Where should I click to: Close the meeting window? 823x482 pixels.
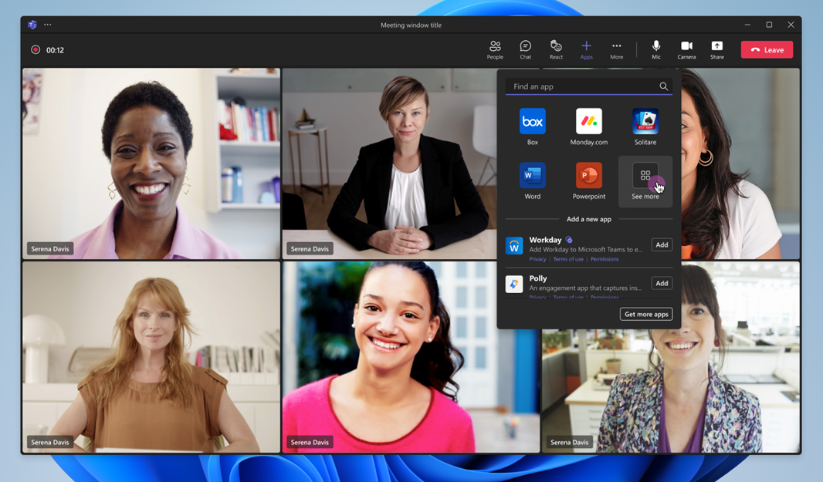pyautogui.click(x=791, y=25)
